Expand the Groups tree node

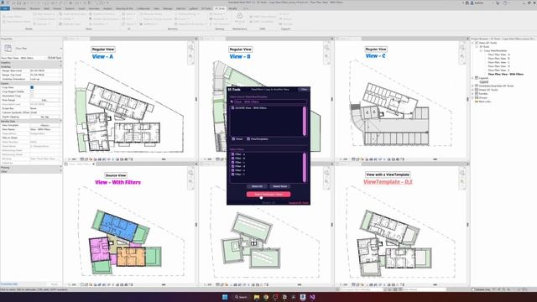[x=473, y=97]
